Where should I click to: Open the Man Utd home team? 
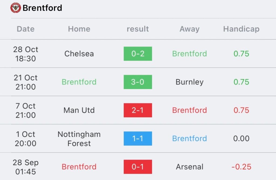click(79, 110)
